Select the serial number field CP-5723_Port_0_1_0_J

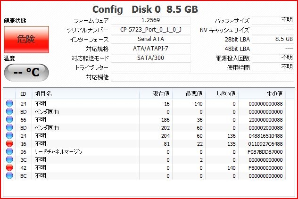pos(150,30)
